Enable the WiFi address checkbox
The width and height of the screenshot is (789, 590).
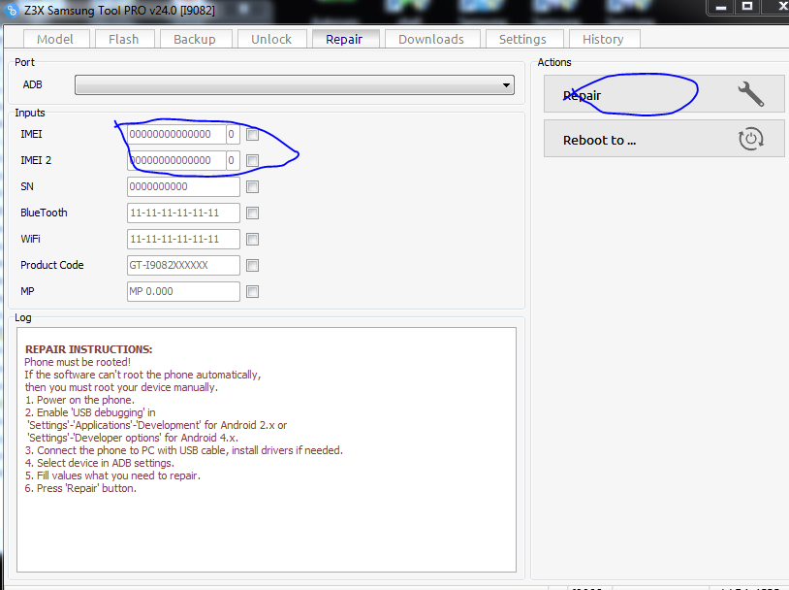[253, 240]
